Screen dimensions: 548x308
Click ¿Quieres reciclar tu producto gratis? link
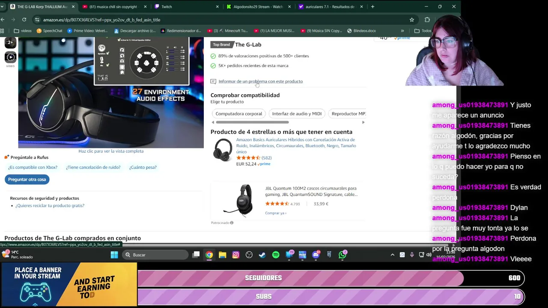pos(50,206)
